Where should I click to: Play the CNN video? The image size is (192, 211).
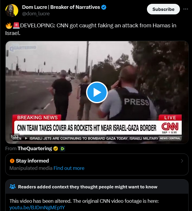[x=97, y=92]
